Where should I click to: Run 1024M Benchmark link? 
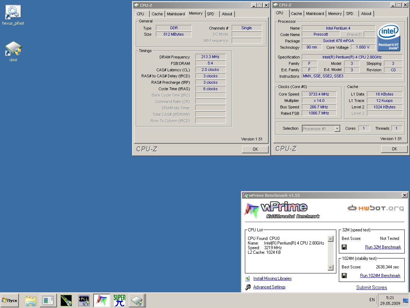(380, 276)
